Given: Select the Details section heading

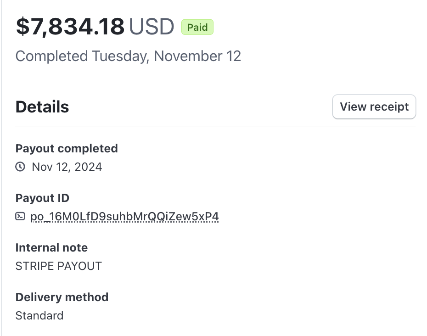Looking at the screenshot, I should [x=42, y=106].
